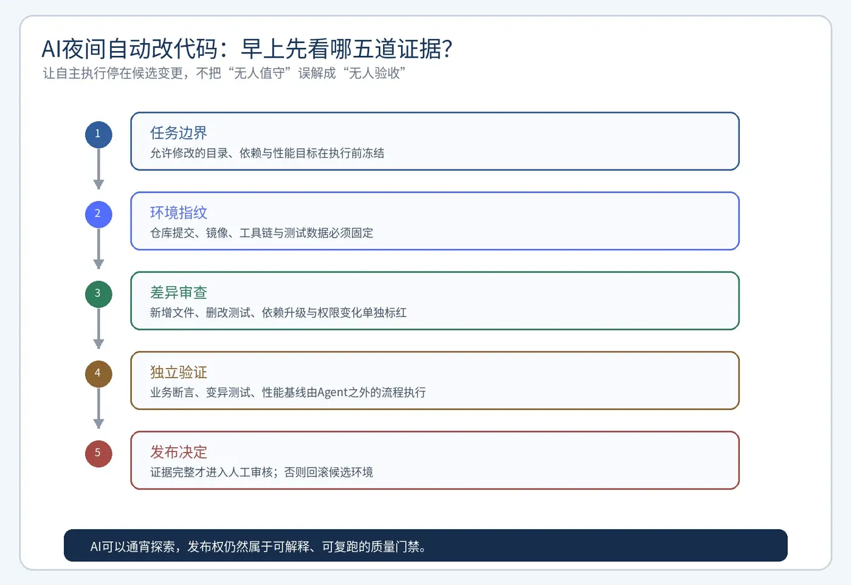Select the 发布决定 card heading
851x585 pixels.
pyautogui.click(x=179, y=452)
